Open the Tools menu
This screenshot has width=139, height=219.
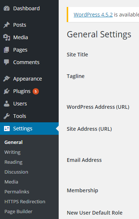(x=19, y=116)
